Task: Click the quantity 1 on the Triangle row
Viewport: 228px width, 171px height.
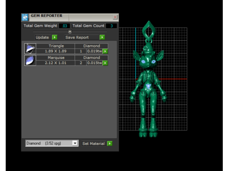Action: 81,51
